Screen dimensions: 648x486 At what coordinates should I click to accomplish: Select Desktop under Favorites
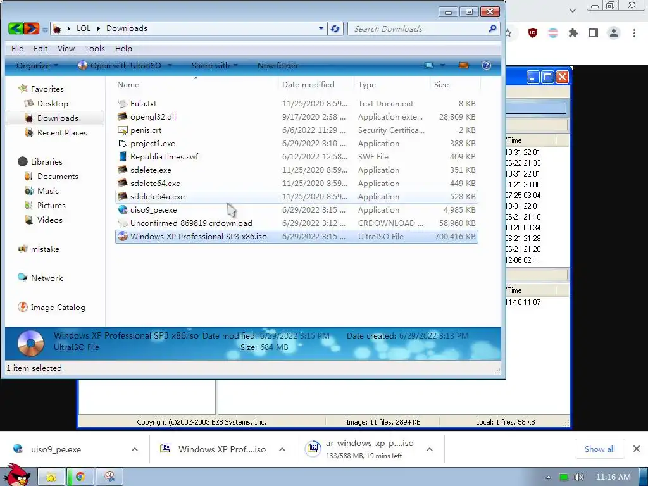(x=46, y=103)
